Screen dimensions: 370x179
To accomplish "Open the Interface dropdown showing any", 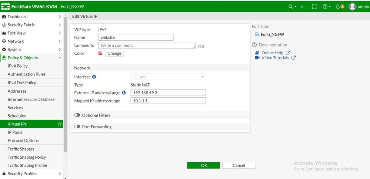I will click(x=168, y=77).
